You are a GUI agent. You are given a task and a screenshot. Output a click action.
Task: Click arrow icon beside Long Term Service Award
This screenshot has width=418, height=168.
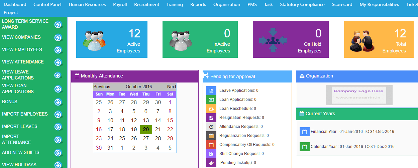[58, 25]
